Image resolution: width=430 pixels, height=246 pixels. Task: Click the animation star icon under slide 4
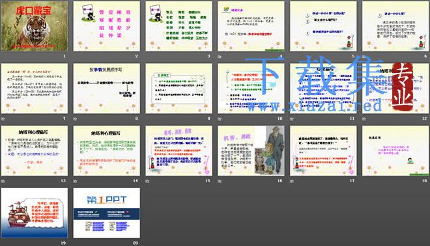(220, 57)
